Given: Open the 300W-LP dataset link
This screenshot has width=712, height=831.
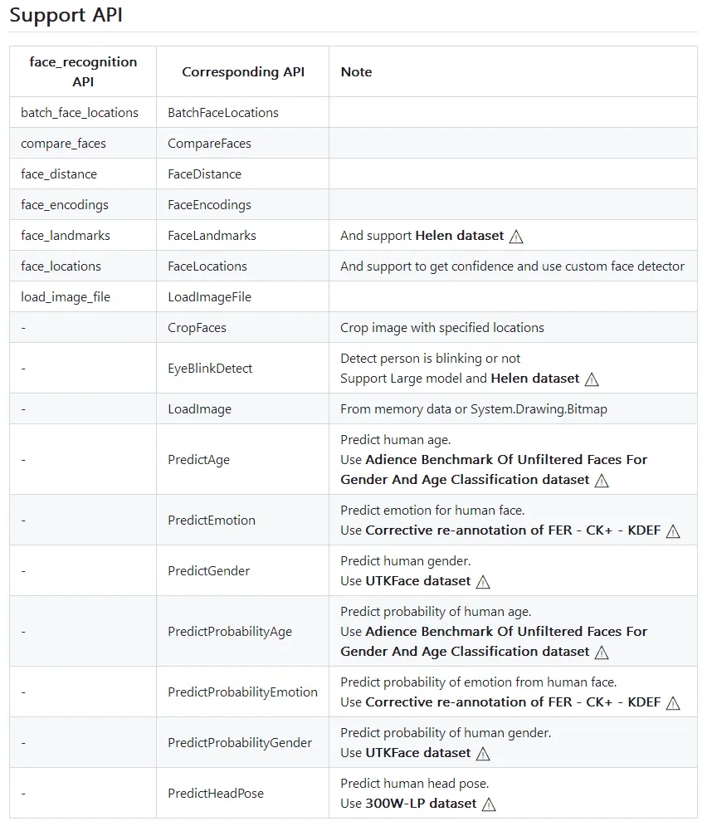Looking at the screenshot, I should point(421,804).
